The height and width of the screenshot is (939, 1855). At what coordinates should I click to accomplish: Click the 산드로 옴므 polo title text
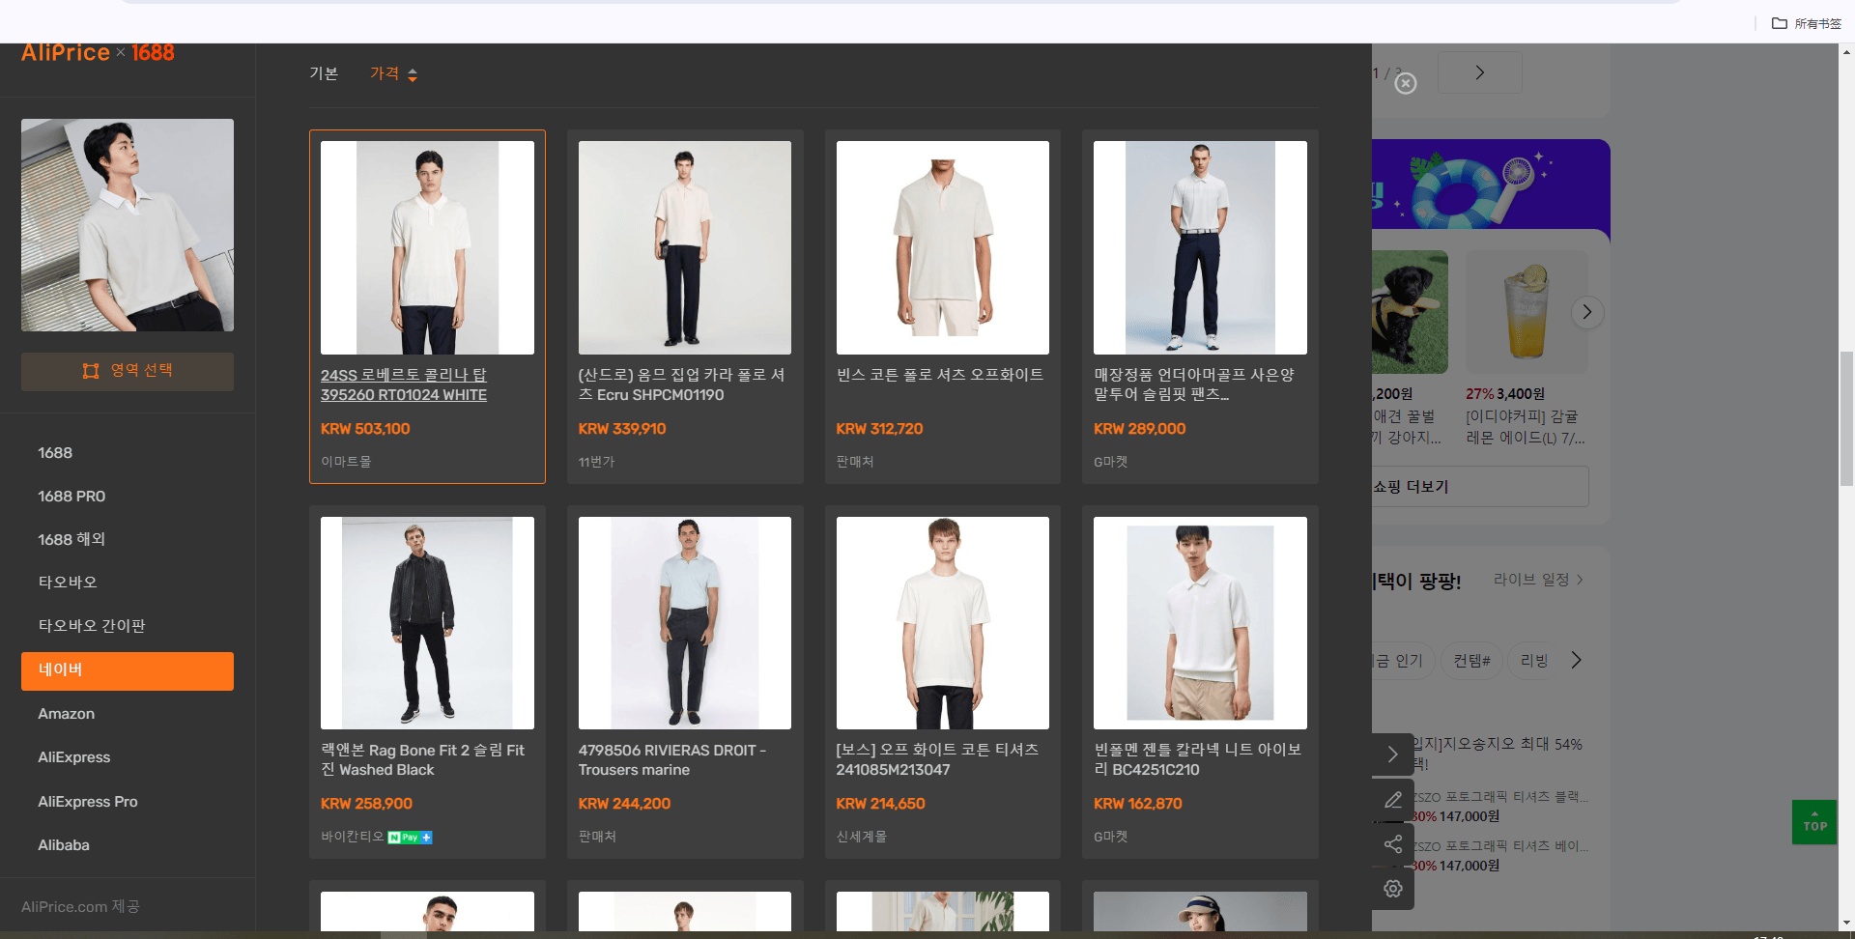point(682,384)
